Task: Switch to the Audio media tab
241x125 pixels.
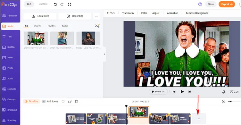Action: coord(65,26)
